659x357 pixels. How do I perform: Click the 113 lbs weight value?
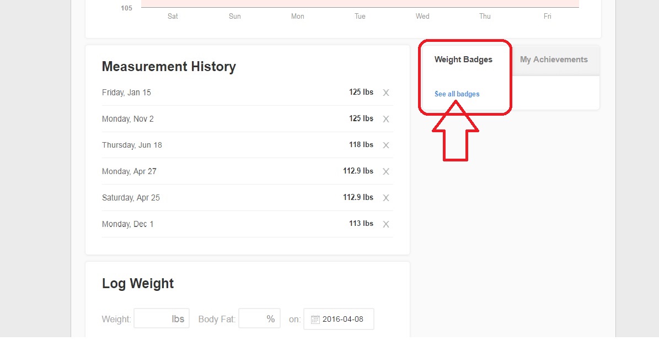coord(361,224)
